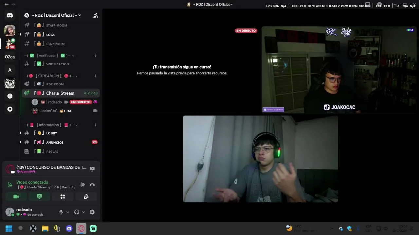Open the server labeled A
Screen dimensions: 419x235
[10, 70]
